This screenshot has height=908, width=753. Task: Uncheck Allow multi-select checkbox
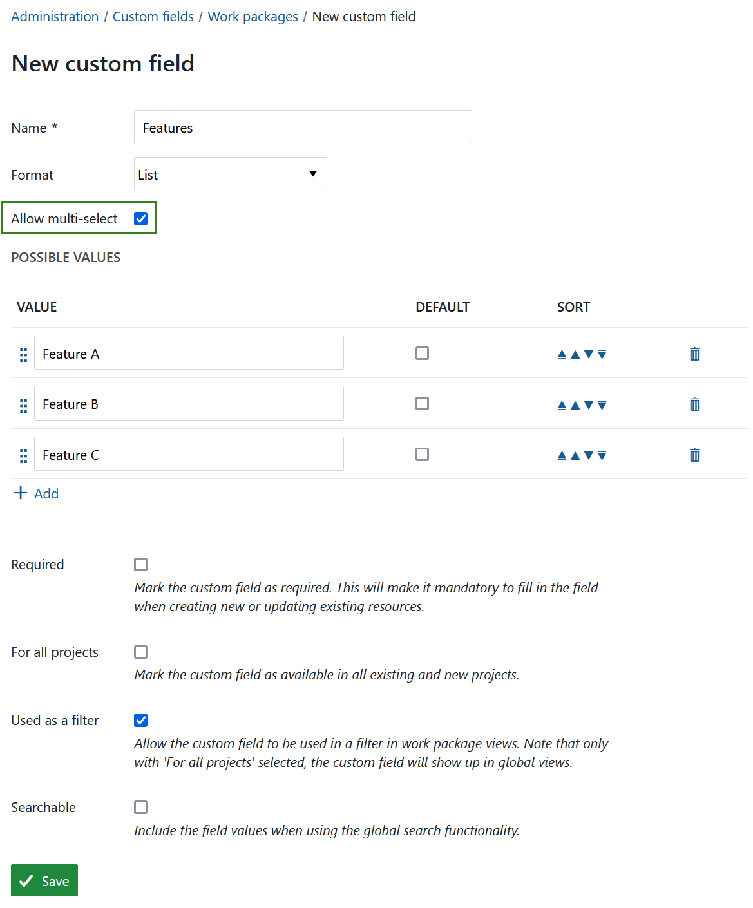pos(141,219)
